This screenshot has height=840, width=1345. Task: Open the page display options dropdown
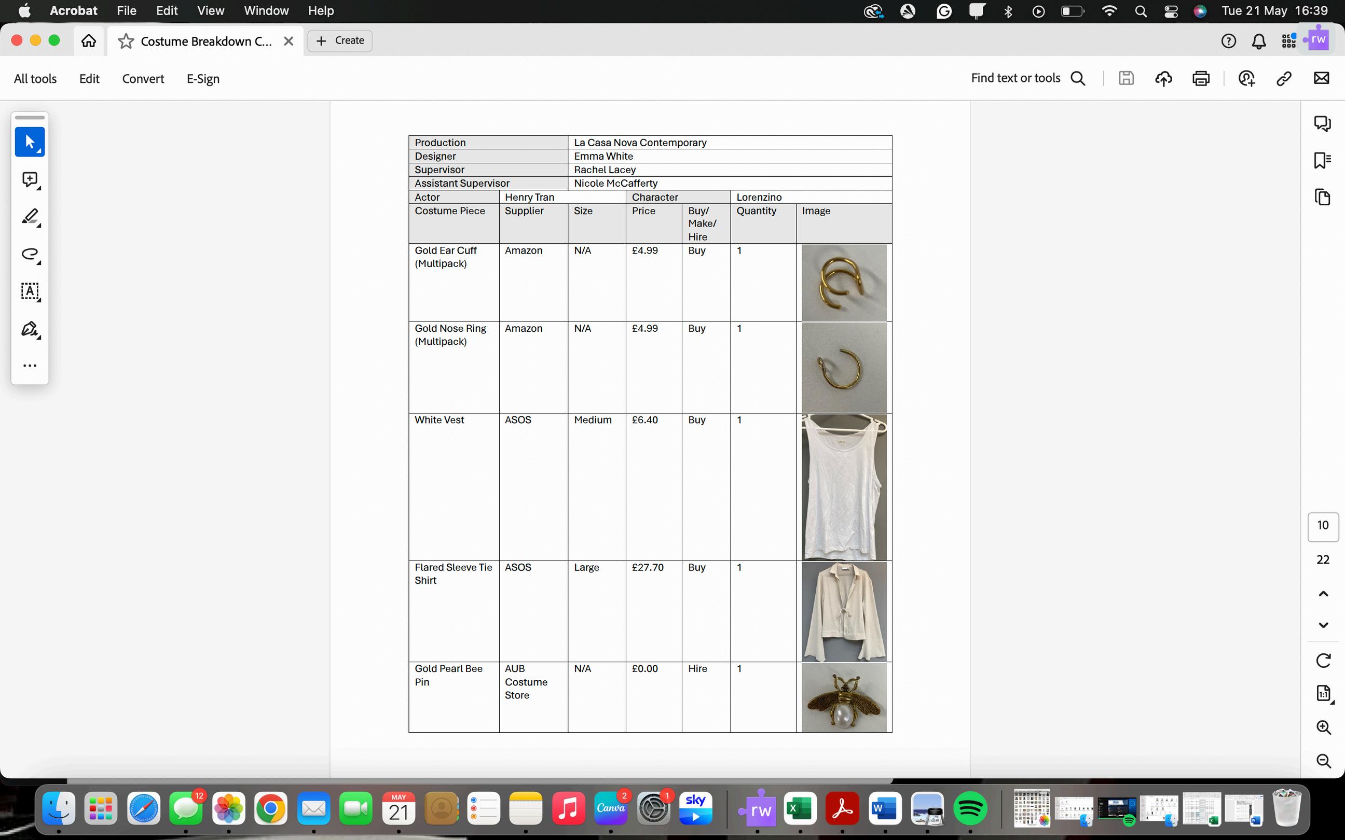click(x=1323, y=693)
